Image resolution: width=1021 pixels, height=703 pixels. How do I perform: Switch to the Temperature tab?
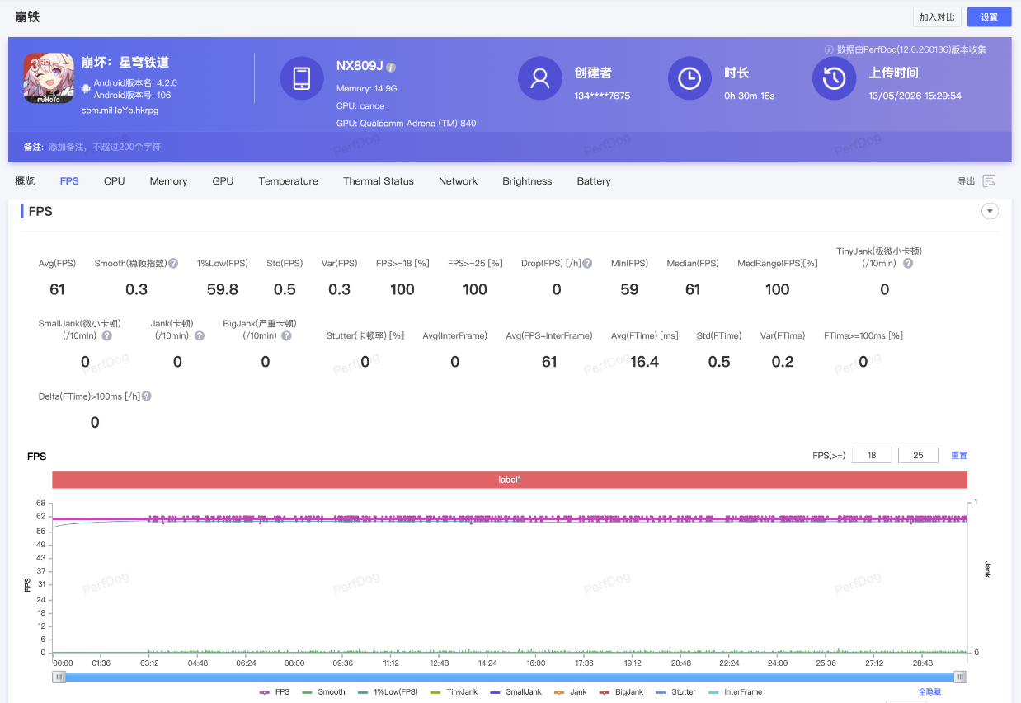click(288, 181)
